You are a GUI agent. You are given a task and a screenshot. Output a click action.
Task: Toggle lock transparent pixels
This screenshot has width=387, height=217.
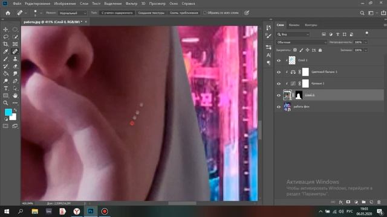(295, 50)
